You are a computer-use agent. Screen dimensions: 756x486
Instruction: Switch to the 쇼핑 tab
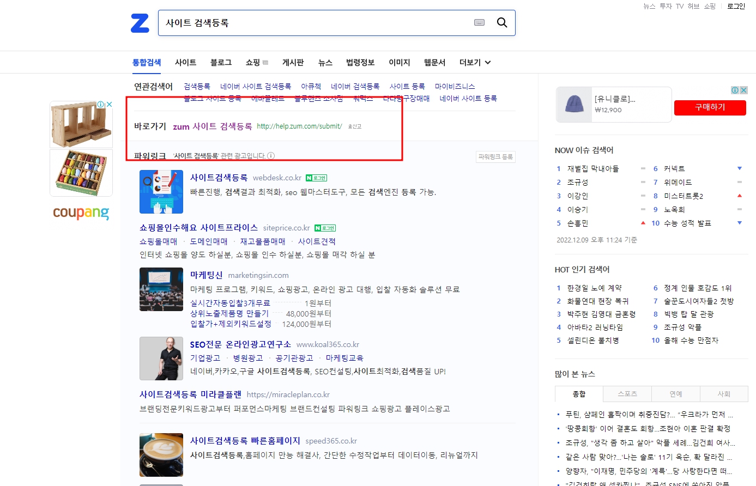pos(253,63)
